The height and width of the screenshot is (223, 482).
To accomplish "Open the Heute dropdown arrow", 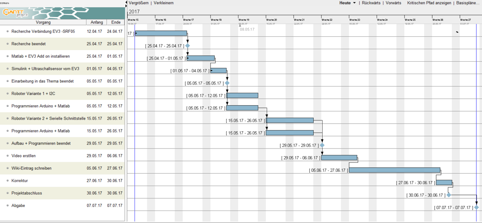I will pyautogui.click(x=354, y=3).
